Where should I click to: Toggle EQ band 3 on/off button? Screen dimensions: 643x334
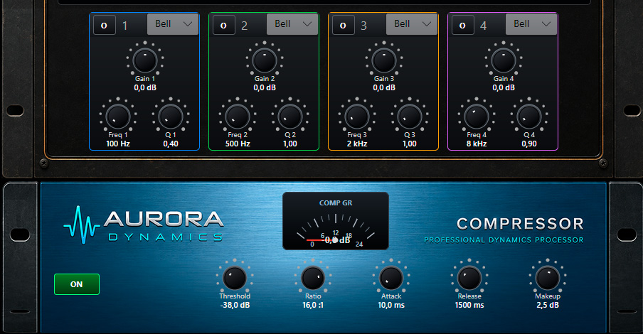tap(344, 25)
